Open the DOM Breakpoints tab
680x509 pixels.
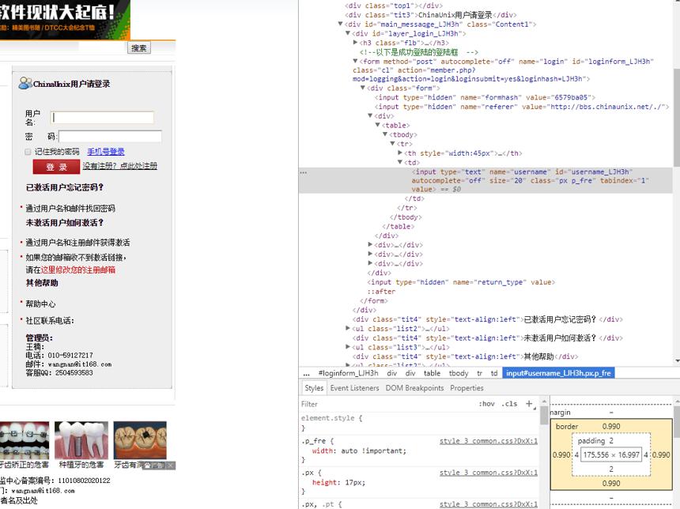pyautogui.click(x=414, y=388)
